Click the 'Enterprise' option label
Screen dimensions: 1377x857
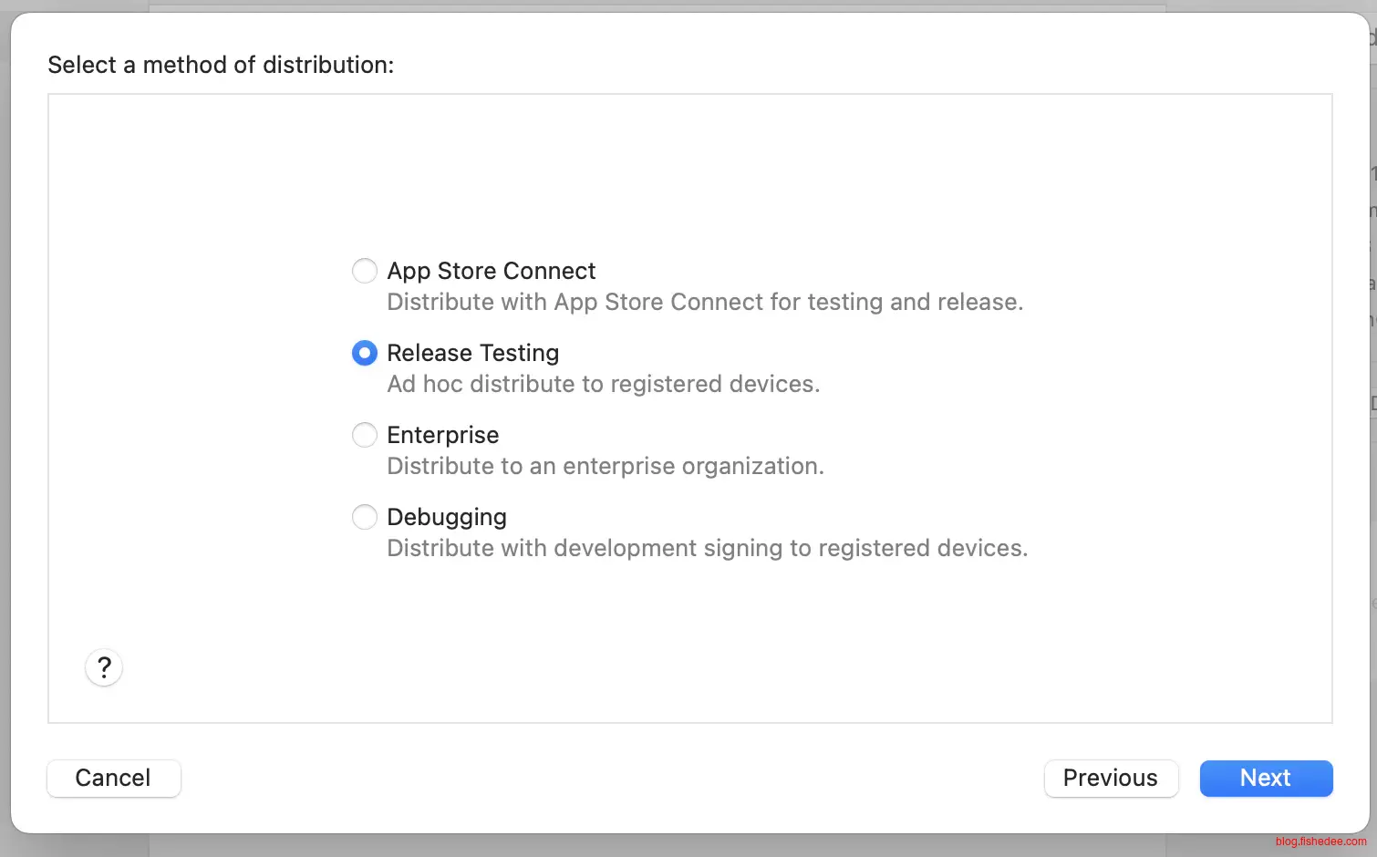[x=442, y=435]
